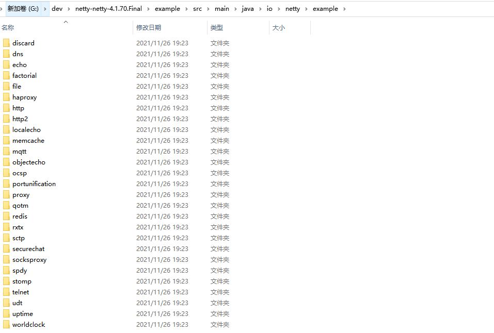Click the 文件夹 type of http2 row
Image resolution: width=494 pixels, height=333 pixels.
pos(220,119)
